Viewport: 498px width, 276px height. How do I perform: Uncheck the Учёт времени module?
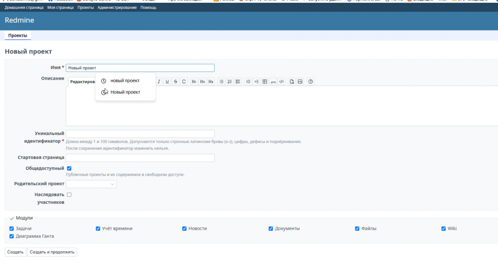(x=98, y=228)
